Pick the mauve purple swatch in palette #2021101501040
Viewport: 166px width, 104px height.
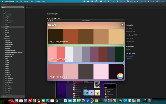pos(94,54)
